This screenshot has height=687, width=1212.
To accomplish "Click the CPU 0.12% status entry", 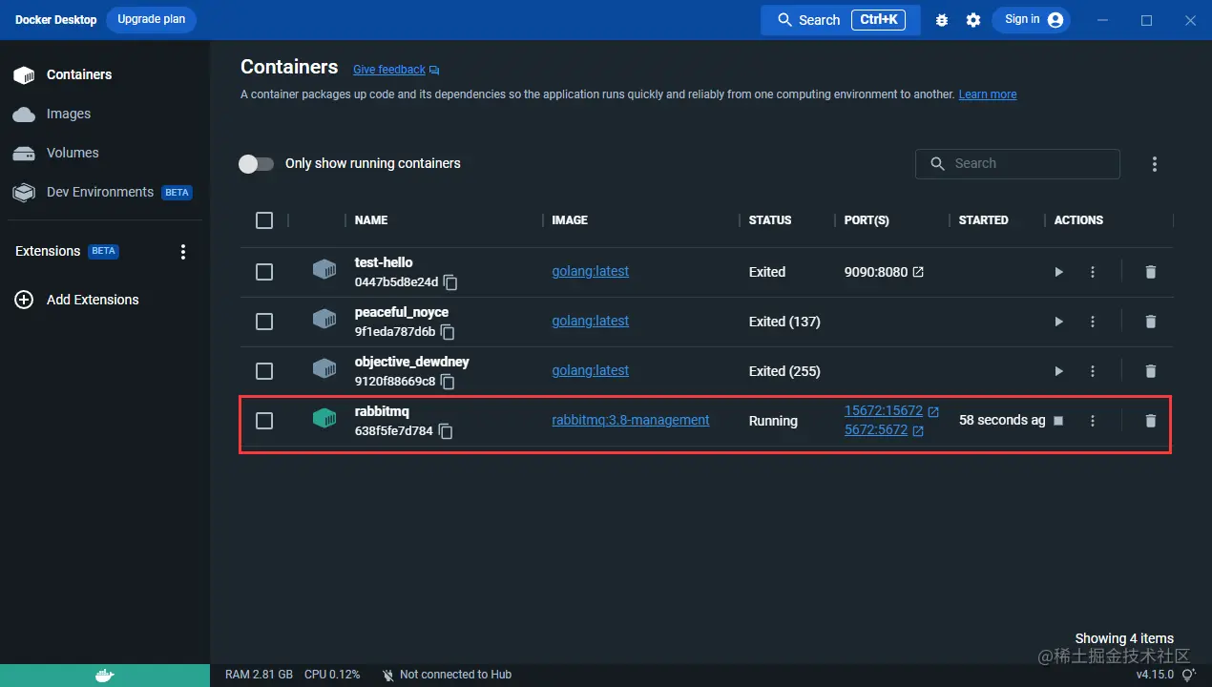I will pos(332,675).
